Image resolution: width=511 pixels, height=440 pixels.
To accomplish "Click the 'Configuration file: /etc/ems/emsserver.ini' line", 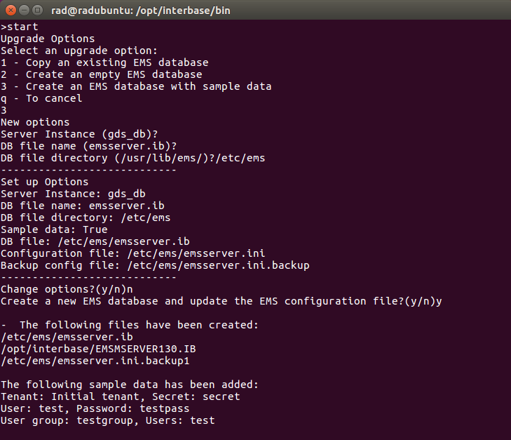I will 133,253.
